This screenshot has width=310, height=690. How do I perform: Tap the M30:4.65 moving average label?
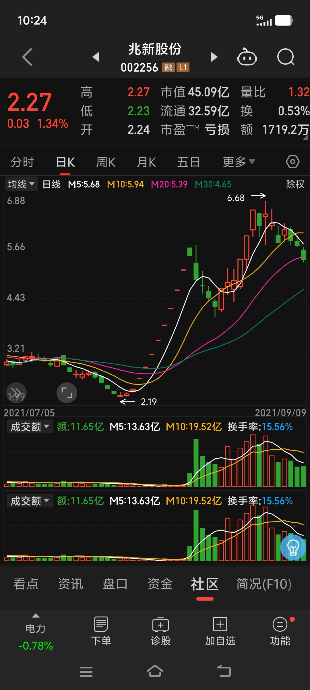click(213, 184)
